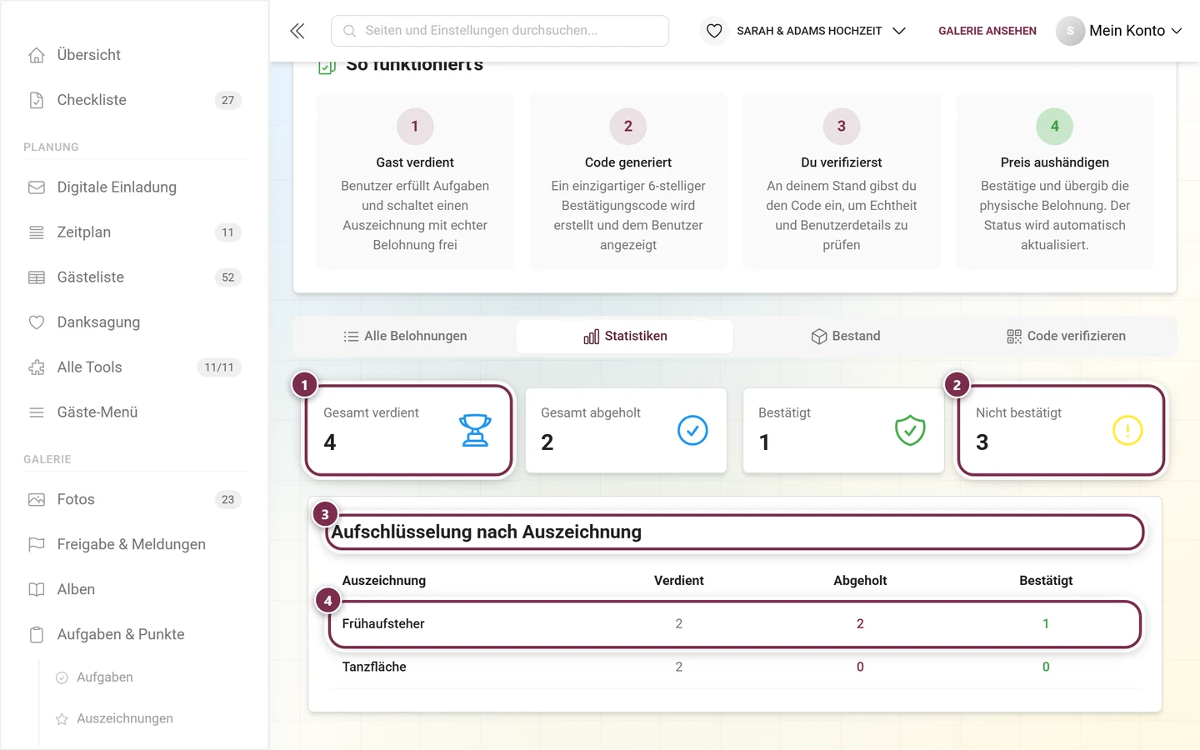
Task: Click the bar chart icon on Statistiken tab
Action: [x=592, y=337]
